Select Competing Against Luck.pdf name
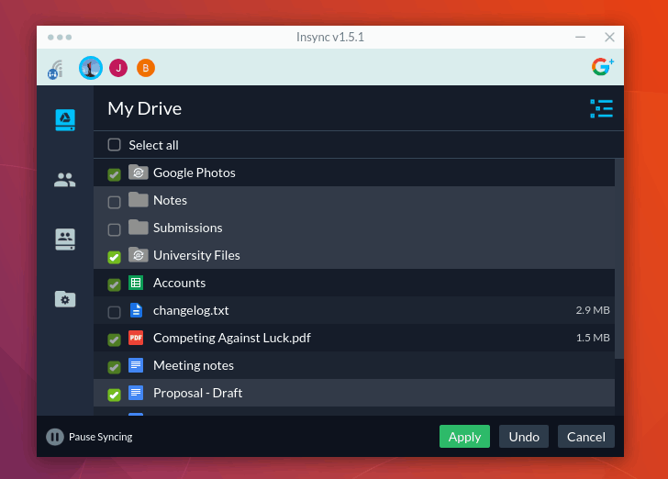668x479 pixels. [x=232, y=338]
